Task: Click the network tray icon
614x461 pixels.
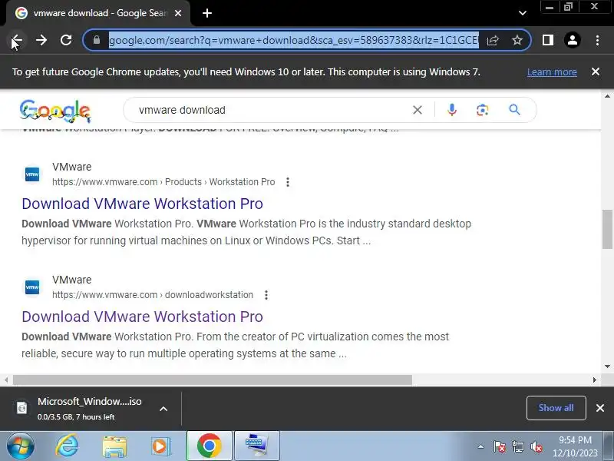Action: pyautogui.click(x=517, y=446)
